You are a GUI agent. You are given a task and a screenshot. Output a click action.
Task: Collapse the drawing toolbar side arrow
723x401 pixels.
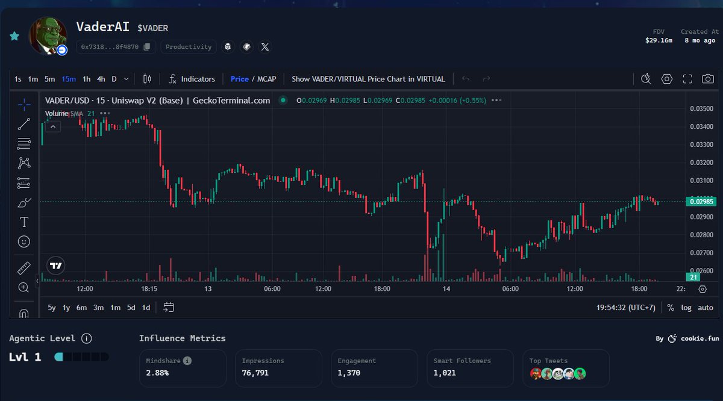(x=37, y=281)
